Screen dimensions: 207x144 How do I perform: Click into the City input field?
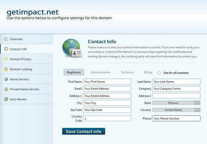(x=107, y=103)
